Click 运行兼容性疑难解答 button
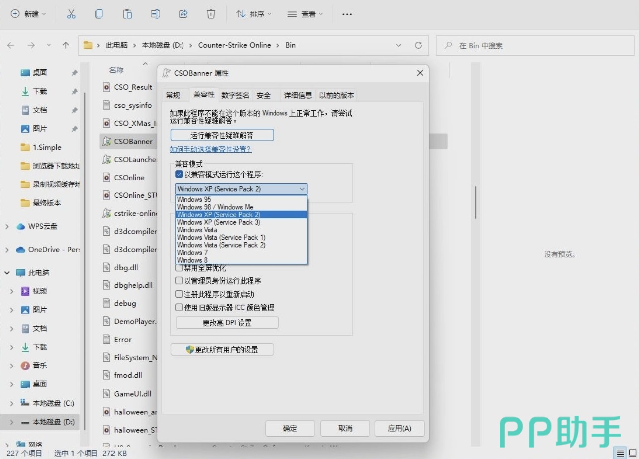Screen dimensions: 639x459 click(222, 135)
